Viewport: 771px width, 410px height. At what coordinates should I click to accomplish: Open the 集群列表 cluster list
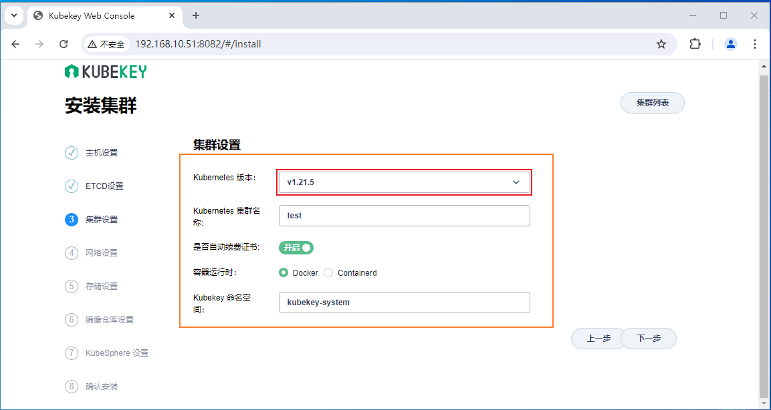pyautogui.click(x=653, y=103)
